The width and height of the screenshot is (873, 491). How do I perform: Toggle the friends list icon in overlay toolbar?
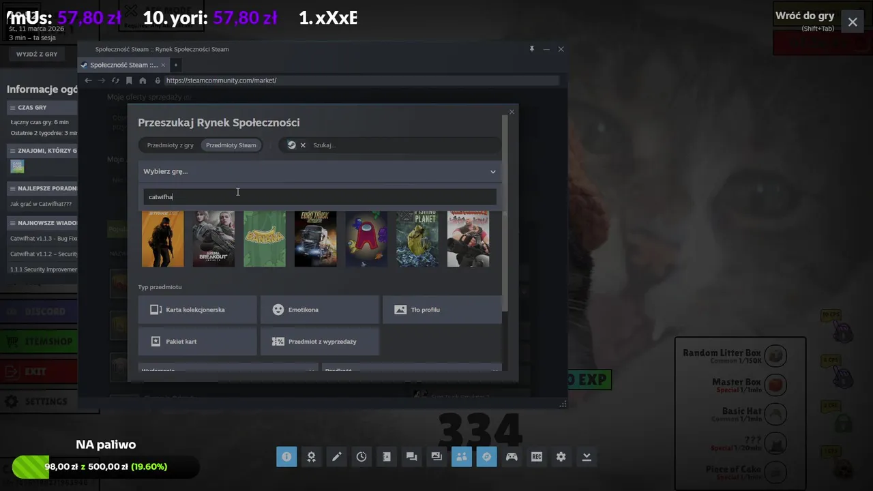(x=462, y=457)
